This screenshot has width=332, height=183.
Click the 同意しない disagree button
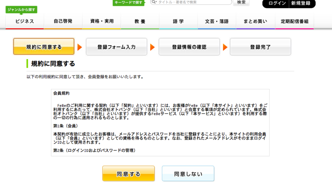coord(188,173)
